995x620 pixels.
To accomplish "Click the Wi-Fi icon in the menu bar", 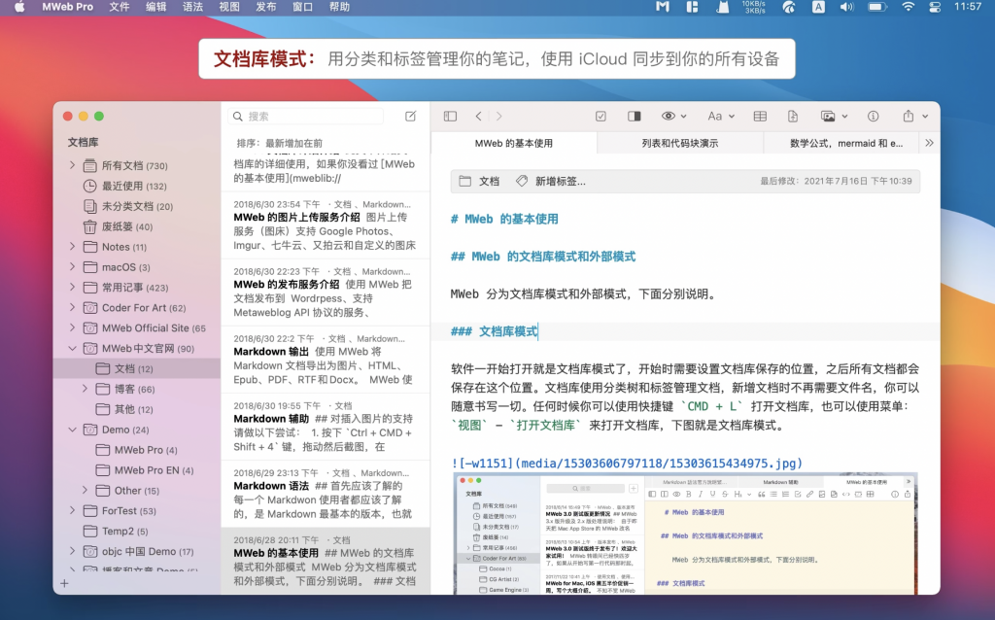I will click(x=908, y=7).
